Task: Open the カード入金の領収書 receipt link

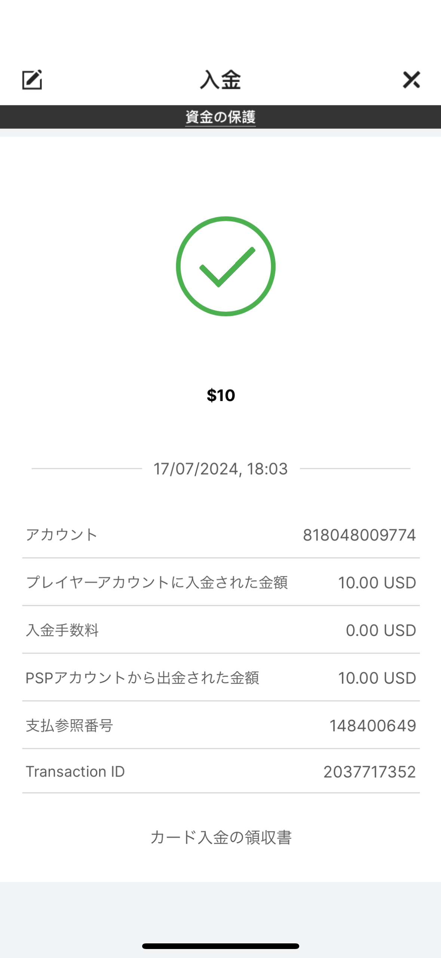Action: (221, 837)
